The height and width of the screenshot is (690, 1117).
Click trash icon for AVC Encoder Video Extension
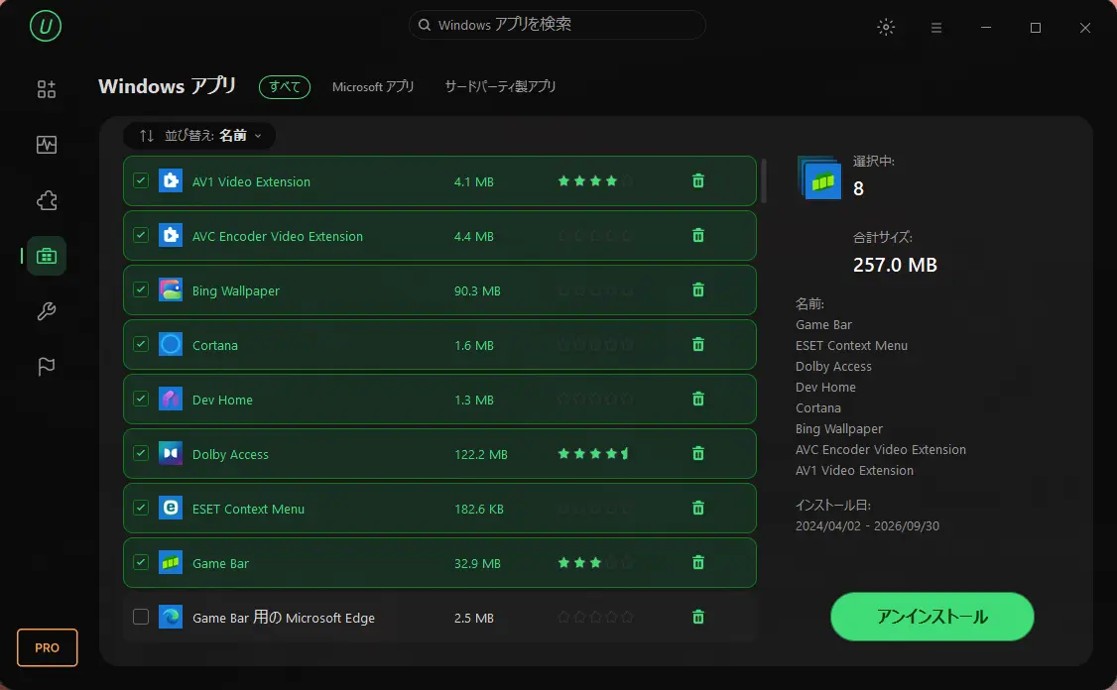(x=698, y=235)
